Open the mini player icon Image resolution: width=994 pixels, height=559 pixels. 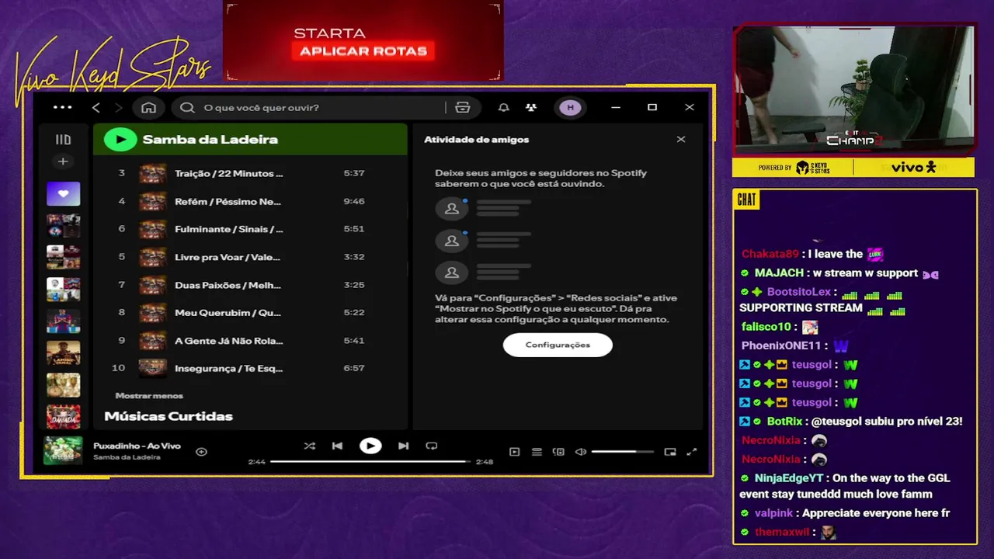click(670, 452)
